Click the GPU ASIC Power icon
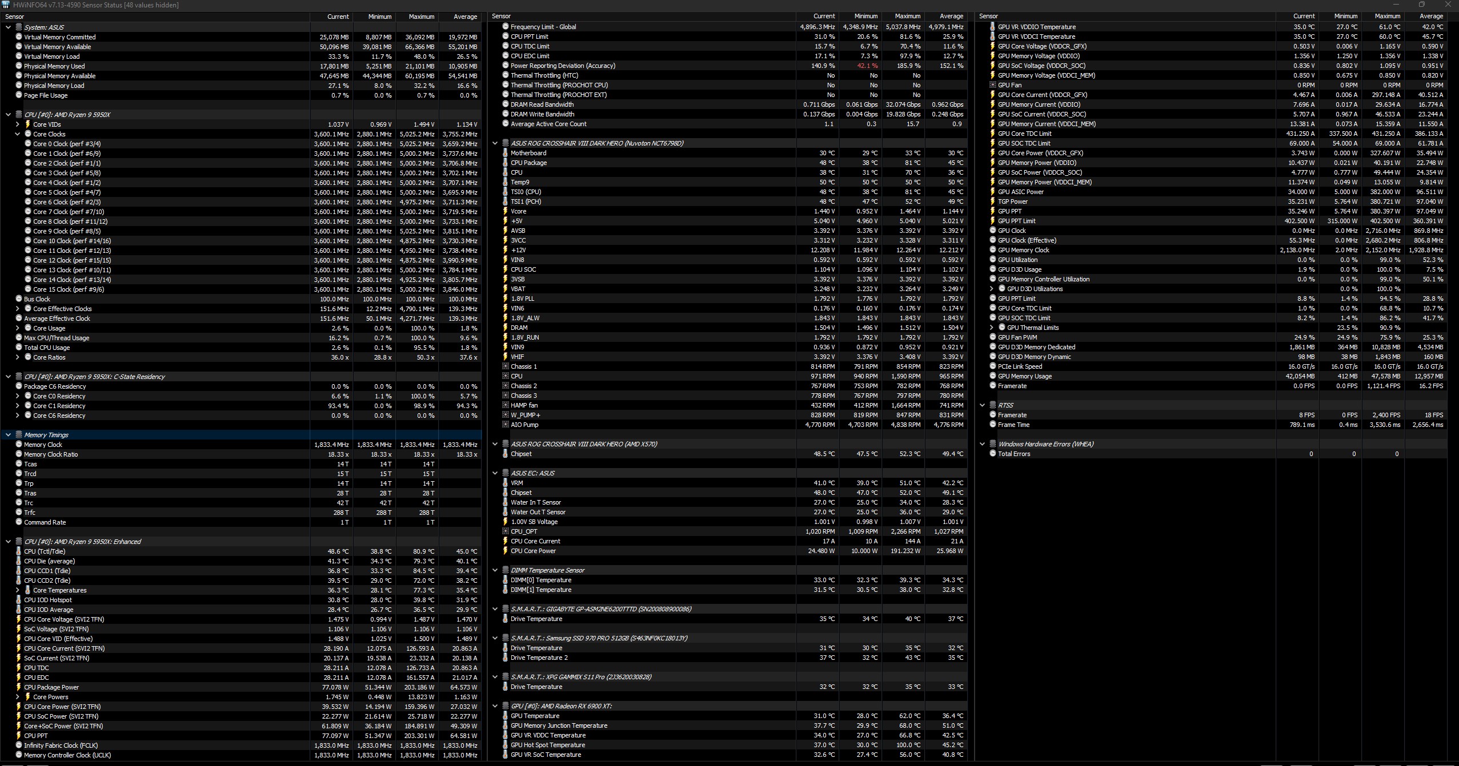 [992, 192]
